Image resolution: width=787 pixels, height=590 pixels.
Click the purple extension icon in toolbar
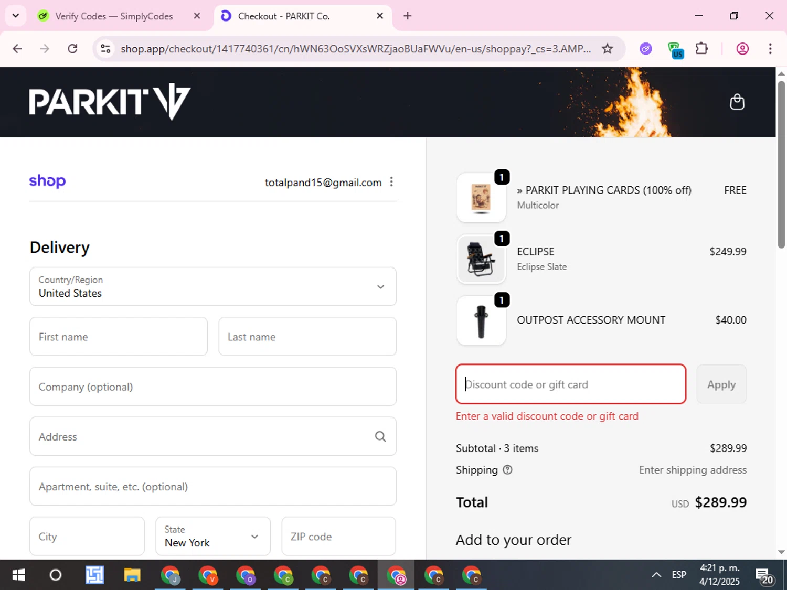pos(646,49)
